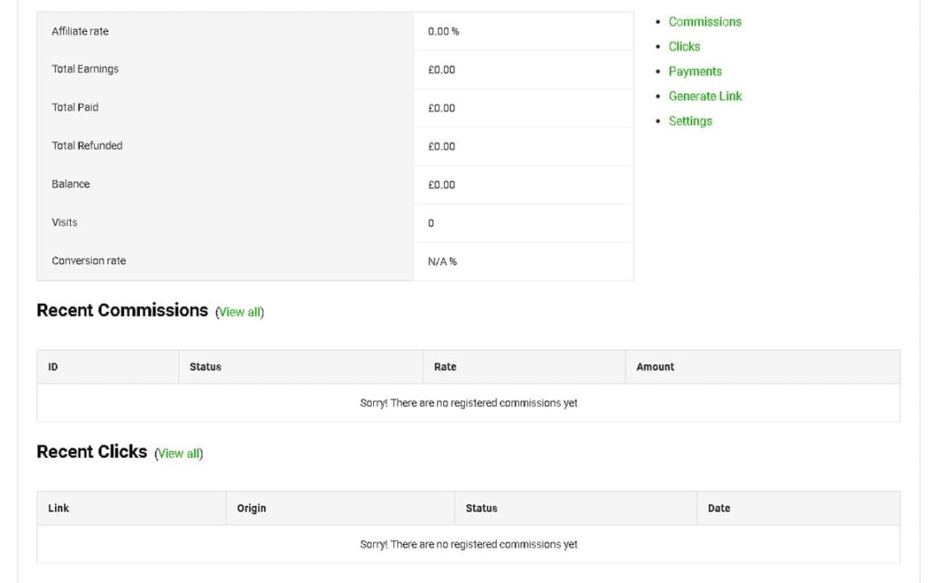Screen dimensions: 933x583
Task: Click the Recent Commissions heading
Action: pyautogui.click(x=123, y=310)
